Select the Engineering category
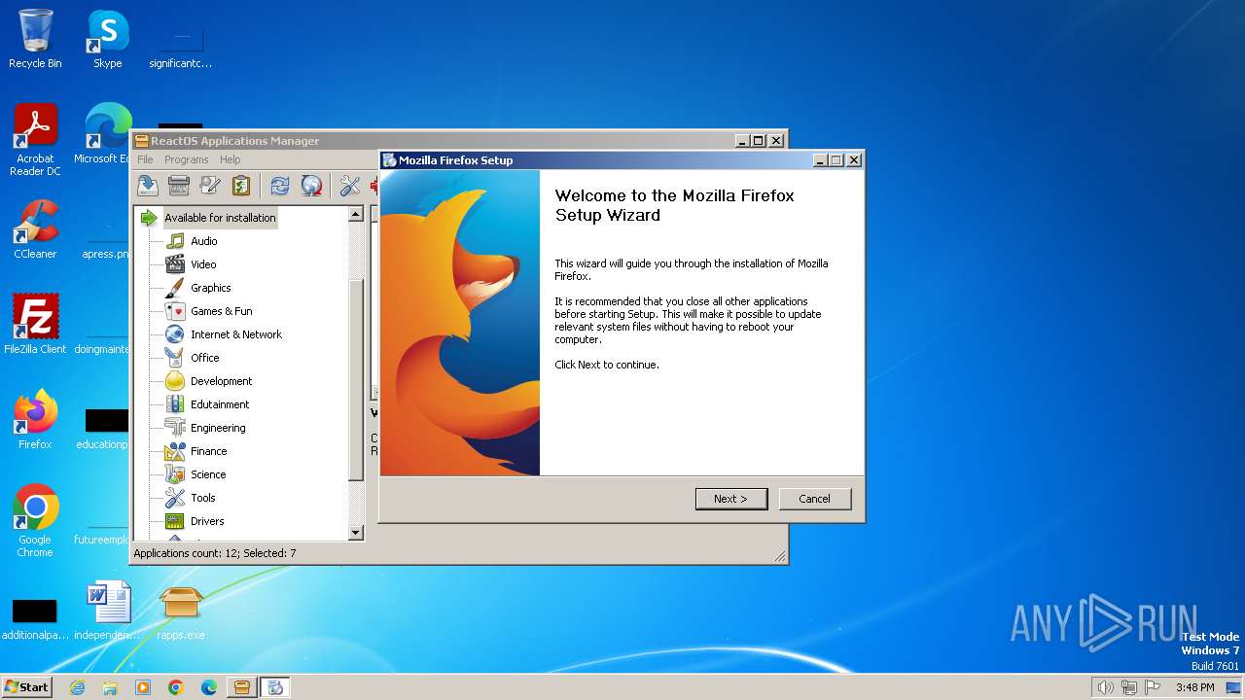The image size is (1245, 700). coord(218,428)
